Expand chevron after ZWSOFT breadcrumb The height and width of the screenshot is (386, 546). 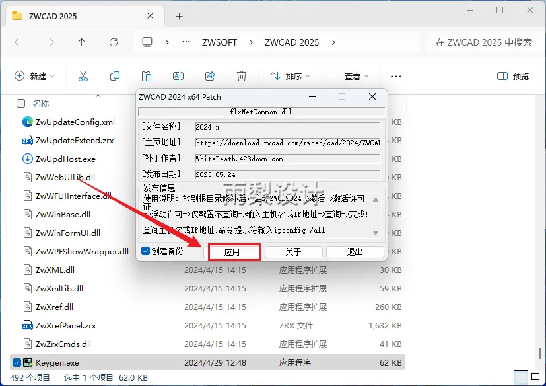[251, 42]
